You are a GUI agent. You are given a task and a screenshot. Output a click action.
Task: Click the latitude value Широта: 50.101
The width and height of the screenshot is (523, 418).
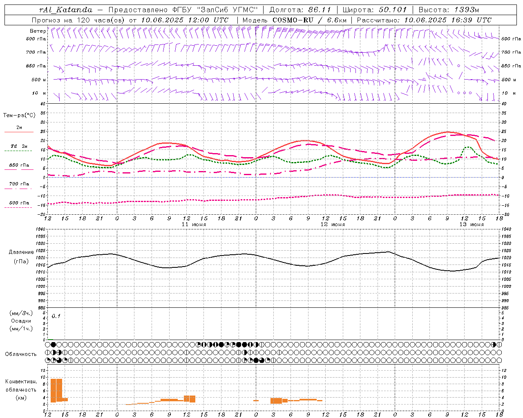point(375,10)
